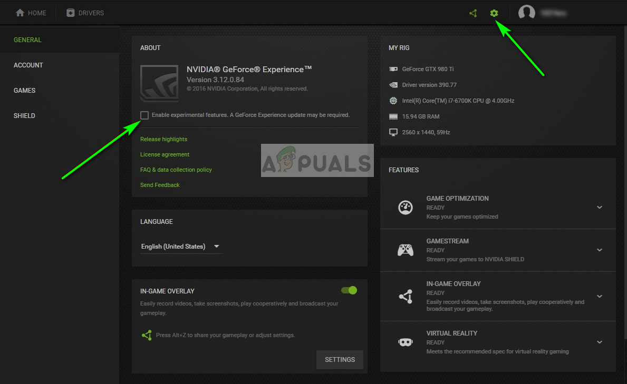
Task: Open the License agreement link
Action: click(165, 154)
